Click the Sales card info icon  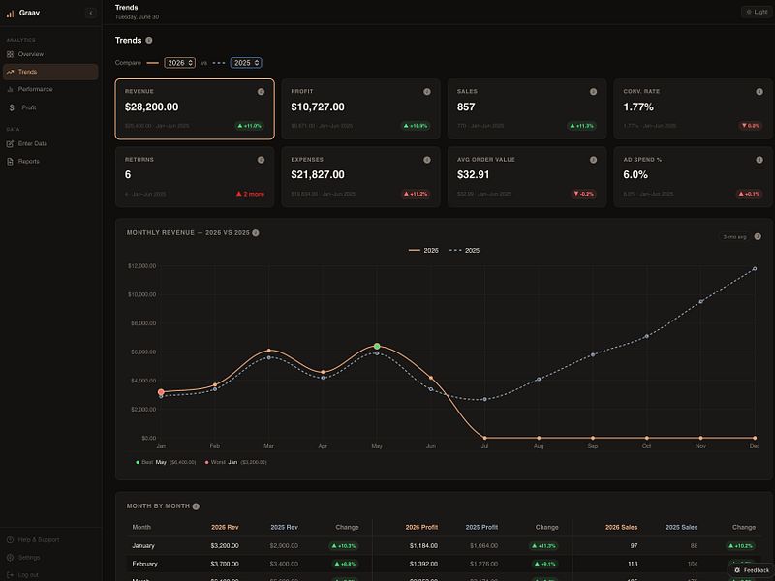[593, 92]
